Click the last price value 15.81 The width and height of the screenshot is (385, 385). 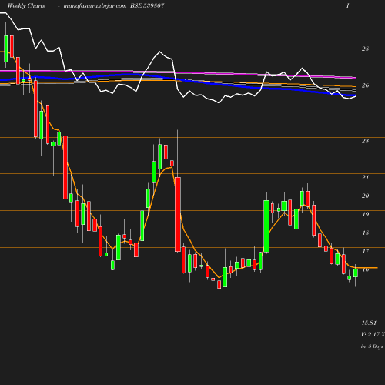[x=369, y=323]
